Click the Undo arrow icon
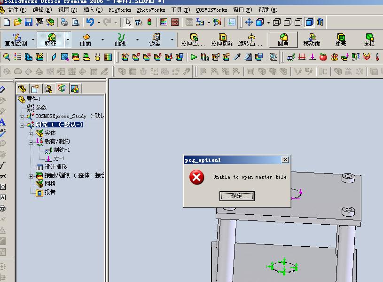The height and width of the screenshot is (282, 383). pyautogui.click(x=90, y=22)
